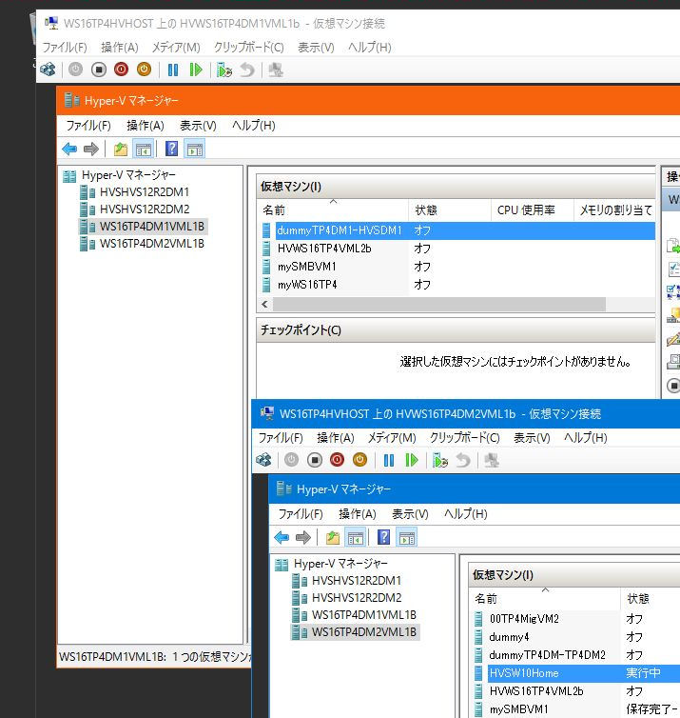Click Ctrl+Alt+Del icon in lower DM2VML1b connection toolbar
The width and height of the screenshot is (680, 718).
[263, 460]
